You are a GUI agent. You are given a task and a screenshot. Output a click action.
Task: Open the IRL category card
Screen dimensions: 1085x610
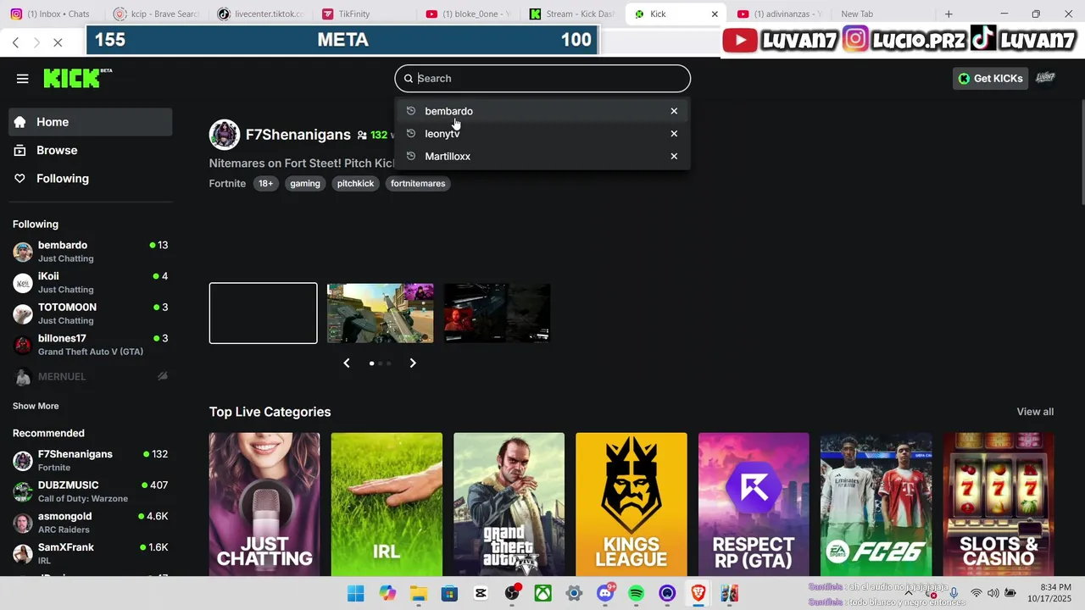click(x=387, y=505)
